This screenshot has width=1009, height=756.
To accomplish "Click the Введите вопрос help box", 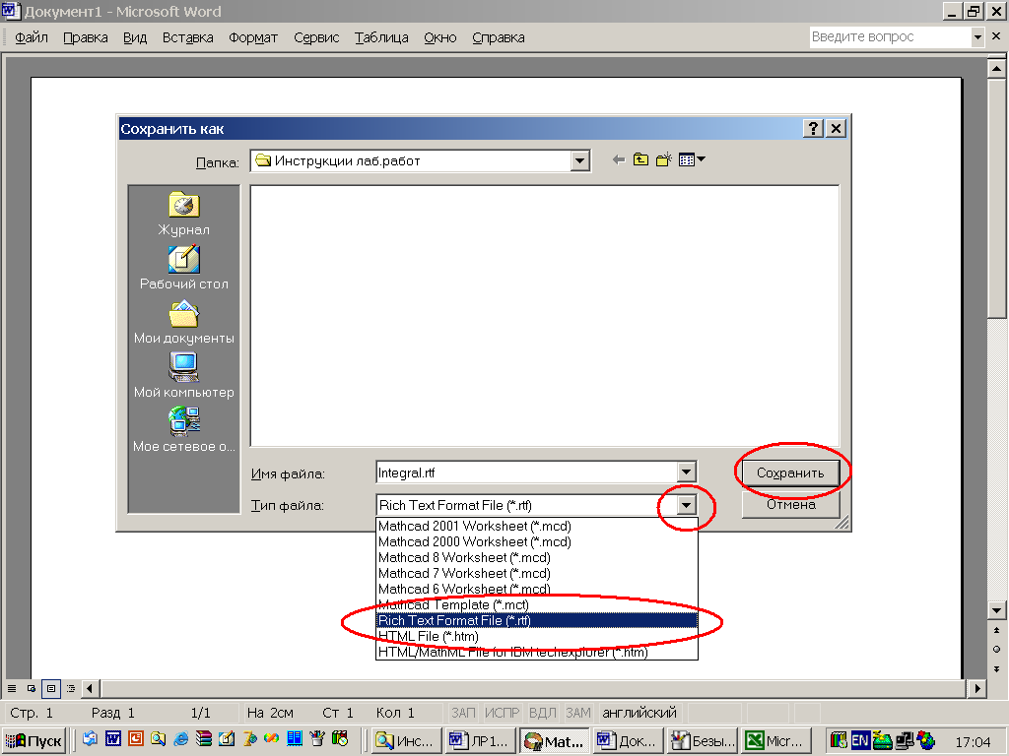I will (890, 36).
